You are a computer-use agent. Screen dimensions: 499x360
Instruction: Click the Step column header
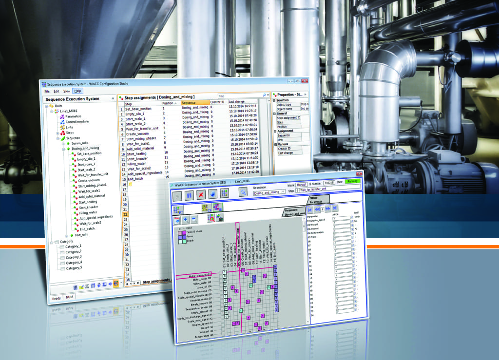[143, 104]
